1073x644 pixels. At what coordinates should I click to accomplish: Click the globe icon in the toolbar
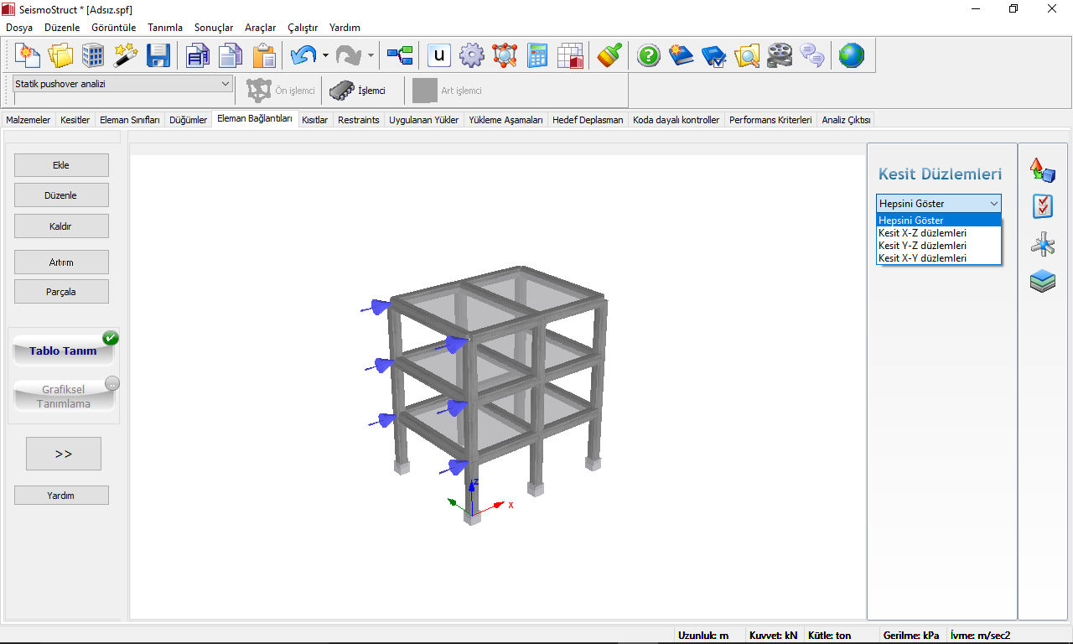coord(852,56)
